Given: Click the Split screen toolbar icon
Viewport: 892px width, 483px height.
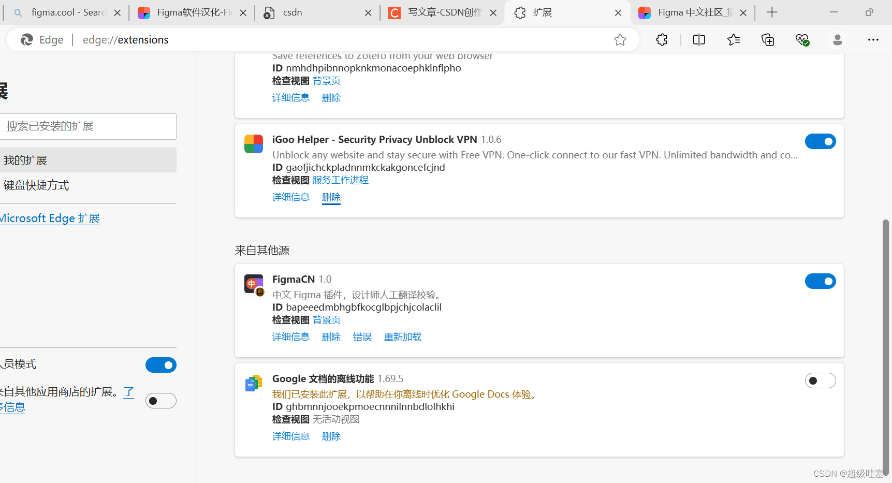Looking at the screenshot, I should tap(699, 40).
